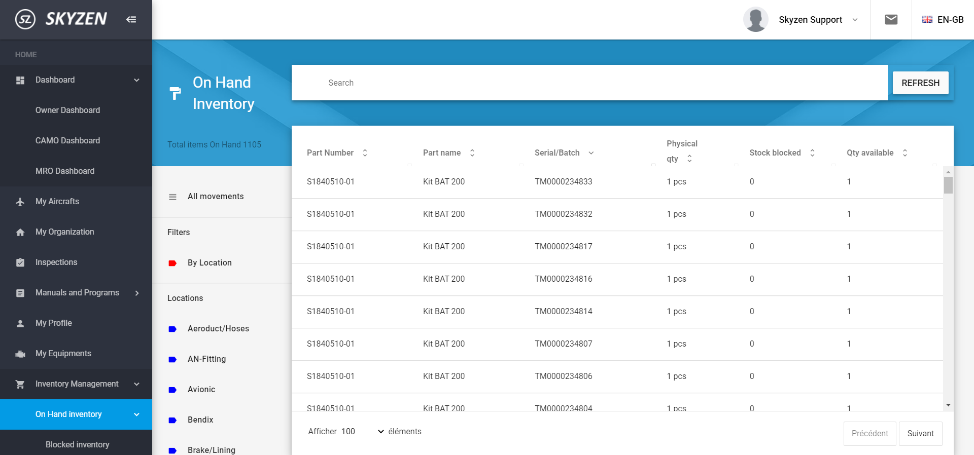The height and width of the screenshot is (455, 974).
Task: Open the Afficher 100 entries dropdown
Action: click(362, 431)
